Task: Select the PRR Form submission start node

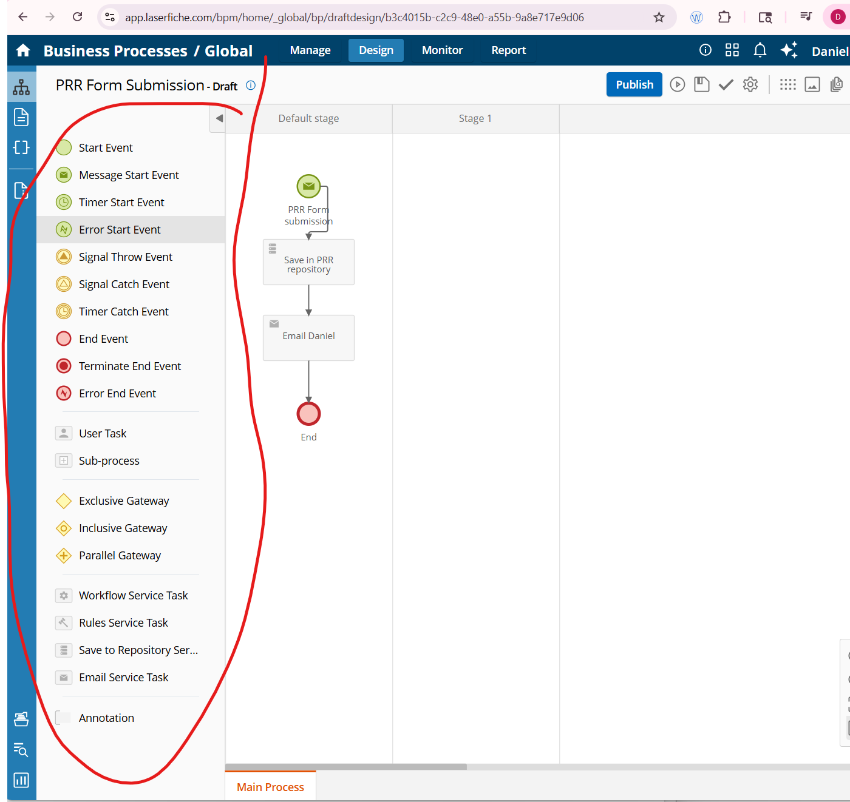Action: [x=308, y=186]
